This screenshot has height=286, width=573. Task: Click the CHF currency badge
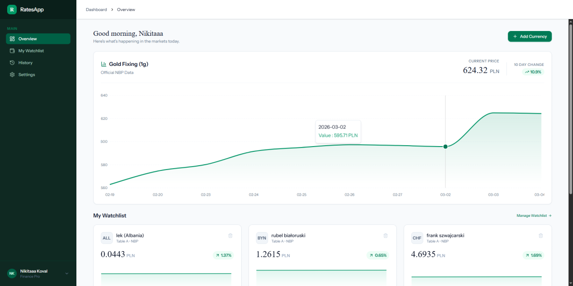click(417, 238)
